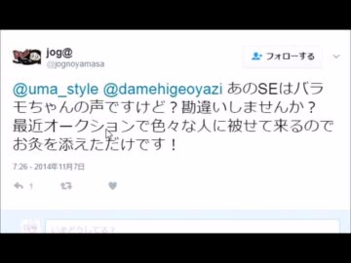Click the timestamp 7:26 - 2014年11月7日

(49, 167)
